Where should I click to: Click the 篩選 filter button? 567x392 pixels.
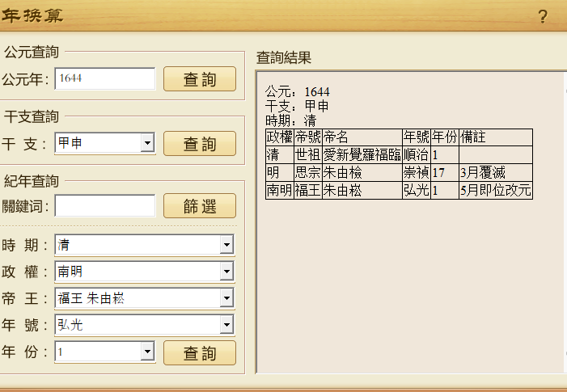(x=200, y=206)
